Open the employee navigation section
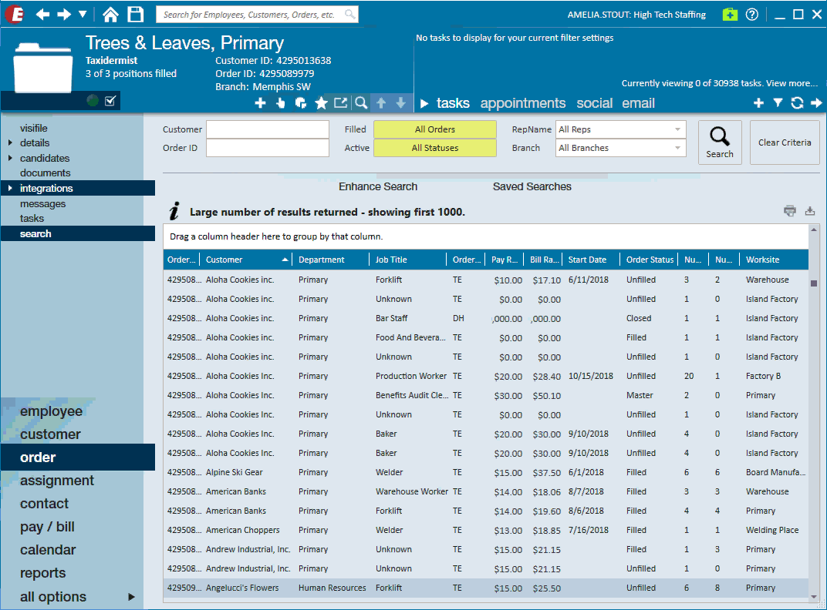This screenshot has width=827, height=610. (51, 411)
